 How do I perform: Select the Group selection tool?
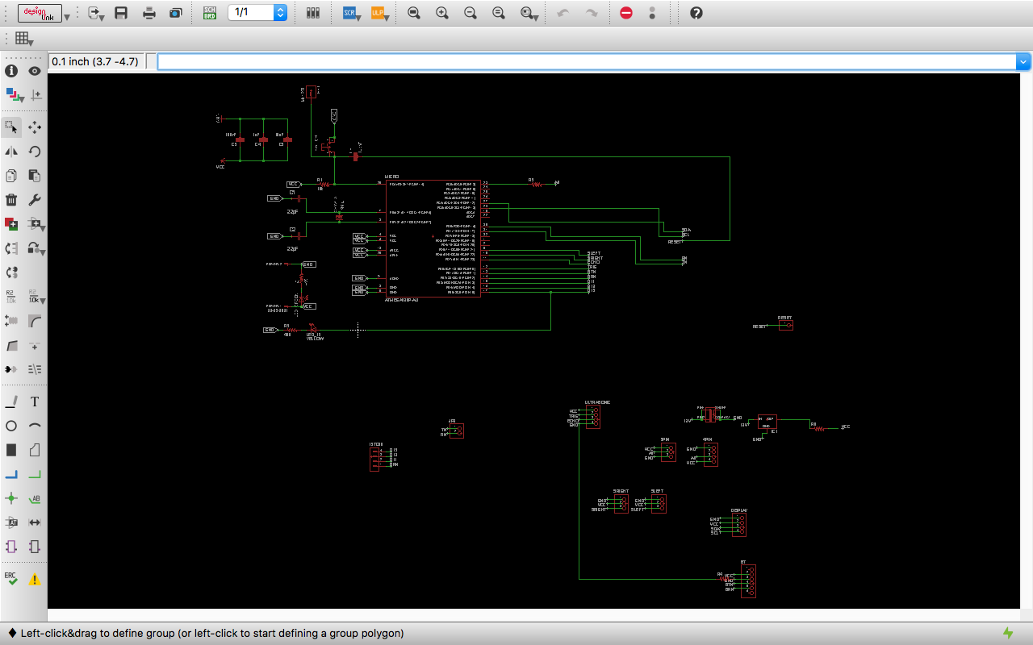[11, 127]
